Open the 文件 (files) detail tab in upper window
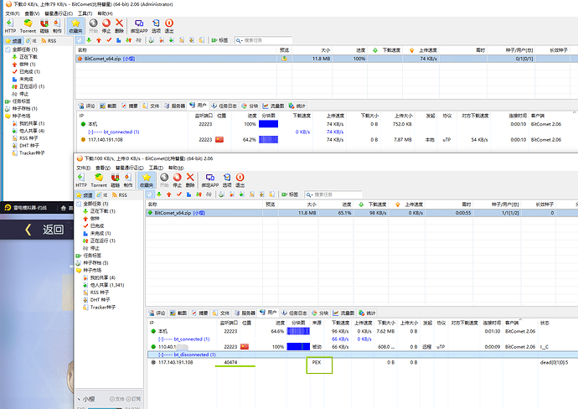The width and height of the screenshot is (578, 409). [x=151, y=106]
